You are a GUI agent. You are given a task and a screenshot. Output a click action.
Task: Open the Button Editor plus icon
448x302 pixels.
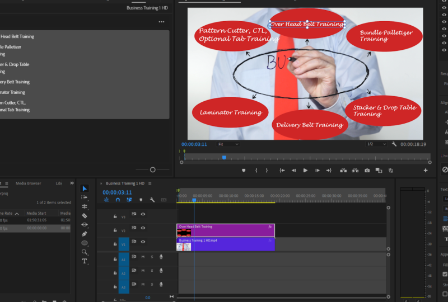[426, 171]
